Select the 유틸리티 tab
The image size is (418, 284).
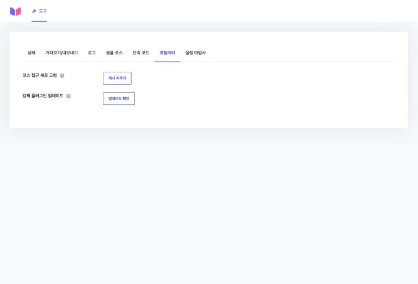click(167, 53)
